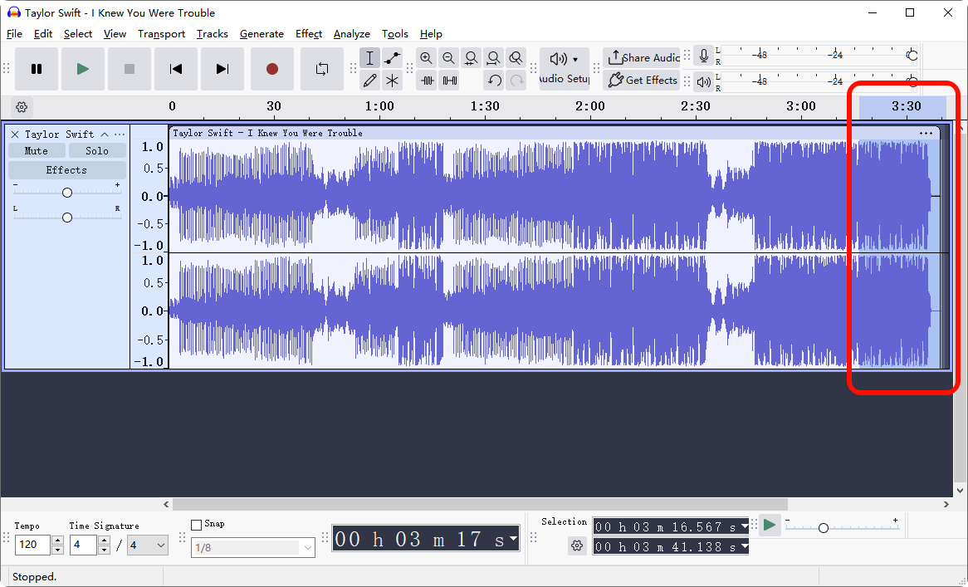Open the Tools menu
The image size is (968, 587).
pos(395,34)
